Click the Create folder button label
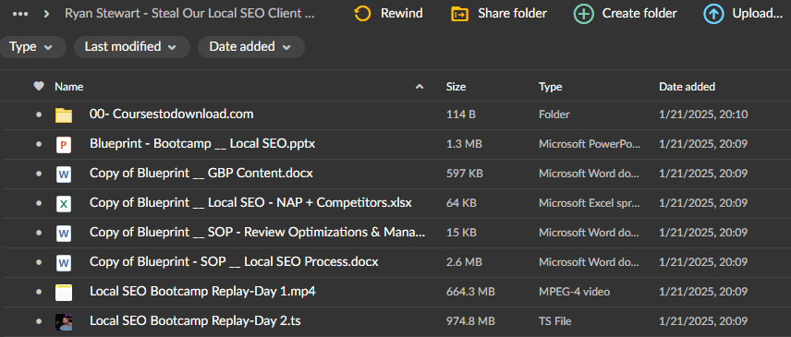The image size is (791, 337). [639, 14]
